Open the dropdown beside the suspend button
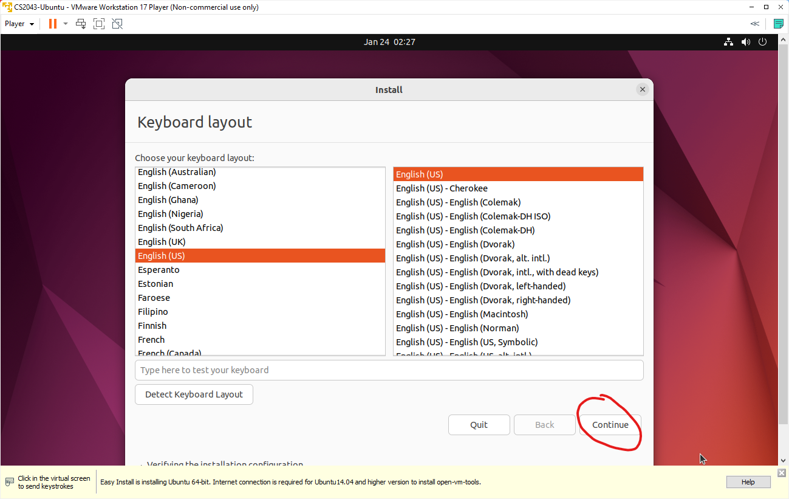Viewport: 789px width, 499px height. 65,23
